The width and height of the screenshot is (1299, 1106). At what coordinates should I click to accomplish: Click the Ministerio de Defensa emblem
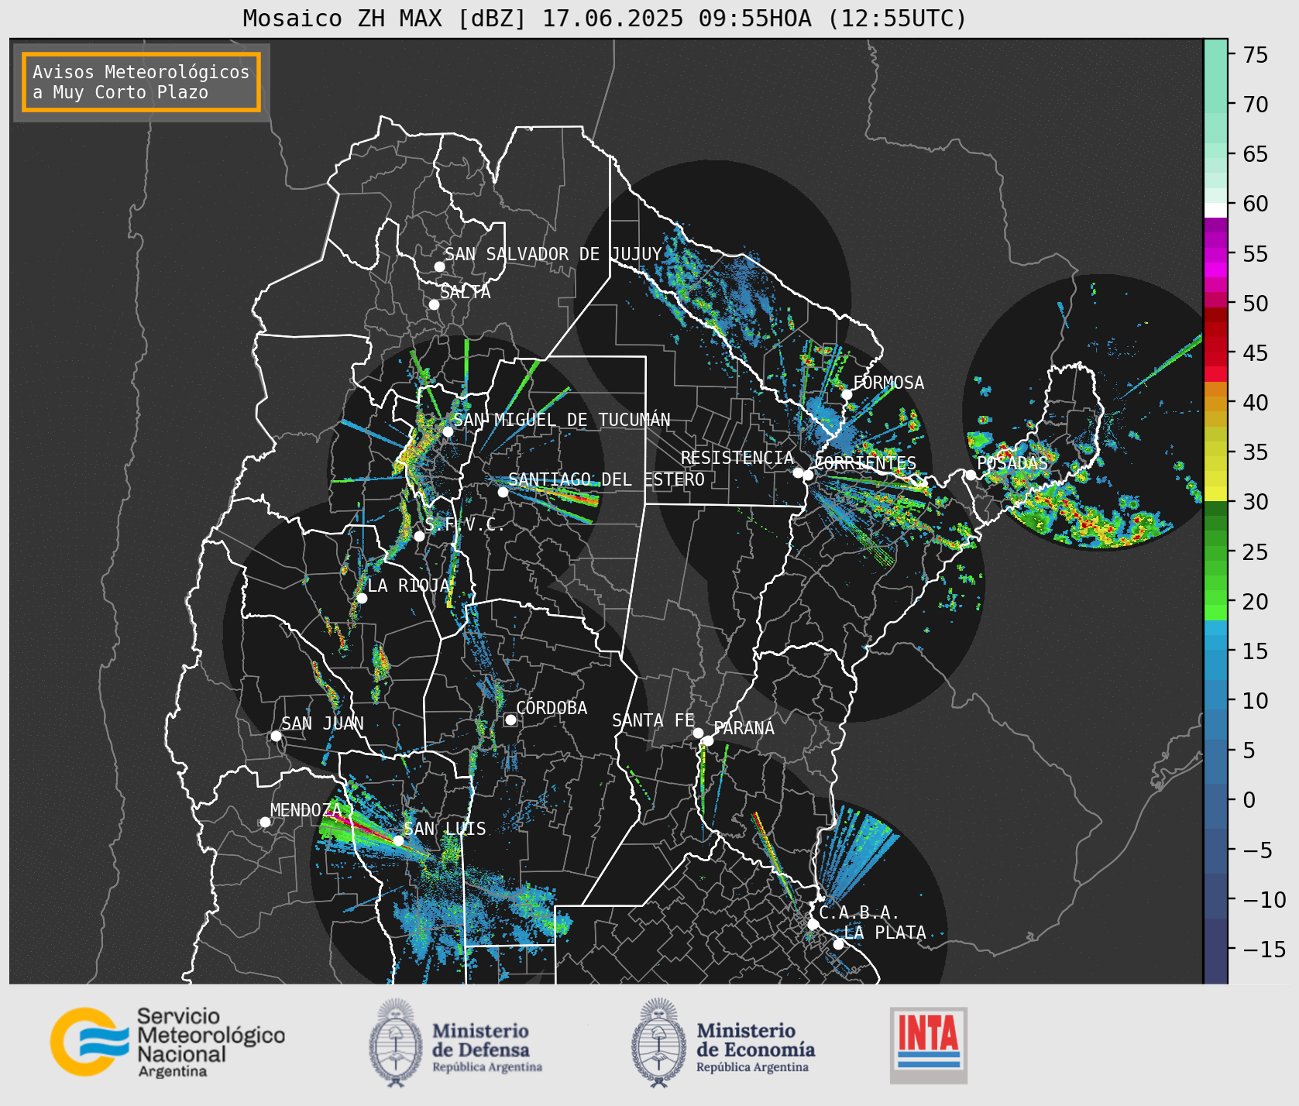tap(396, 1042)
